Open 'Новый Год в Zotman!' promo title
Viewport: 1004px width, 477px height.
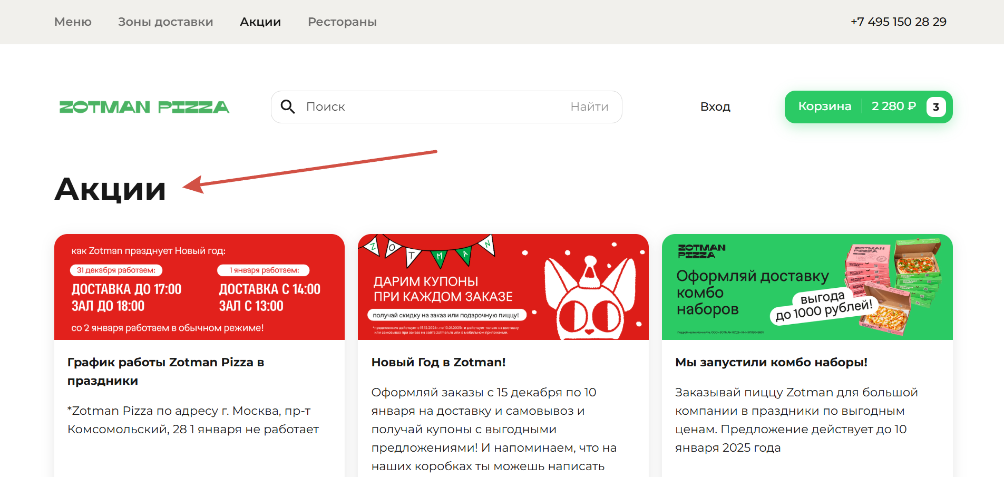[x=438, y=362]
